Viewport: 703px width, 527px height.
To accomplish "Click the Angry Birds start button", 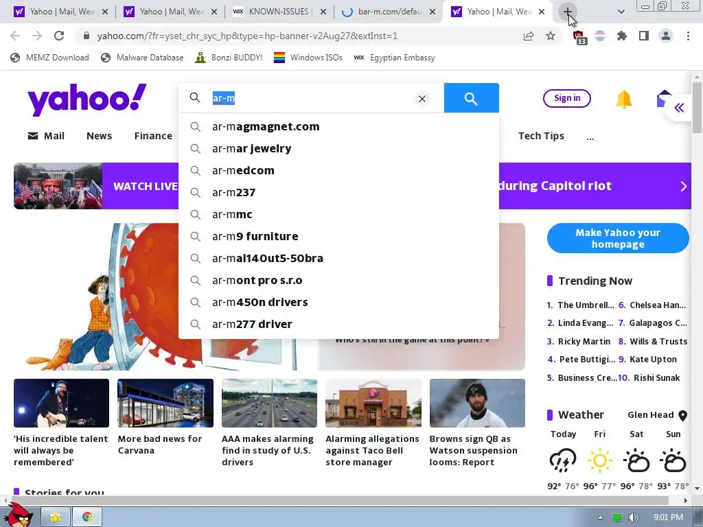I will coord(20,515).
